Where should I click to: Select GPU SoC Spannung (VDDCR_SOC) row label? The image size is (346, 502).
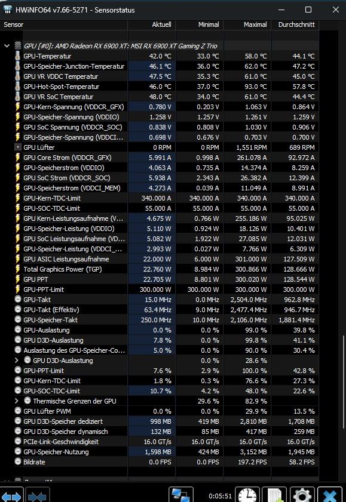click(x=73, y=127)
